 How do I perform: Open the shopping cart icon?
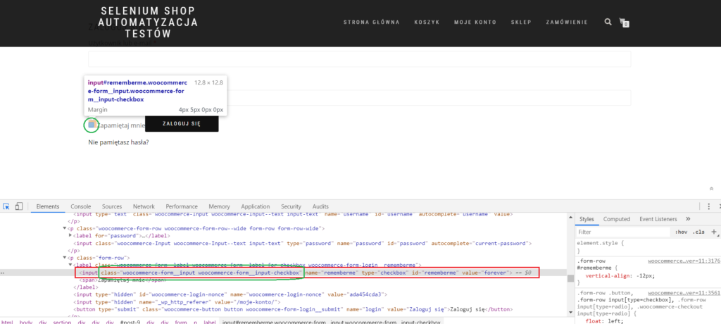tap(623, 23)
